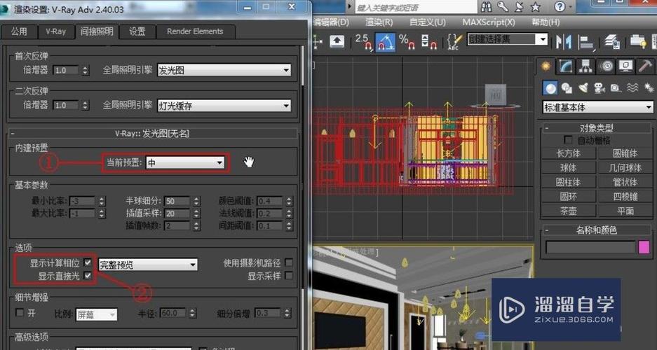
Task: Click the satellite dish Communication Center icon
Action: 519,7
